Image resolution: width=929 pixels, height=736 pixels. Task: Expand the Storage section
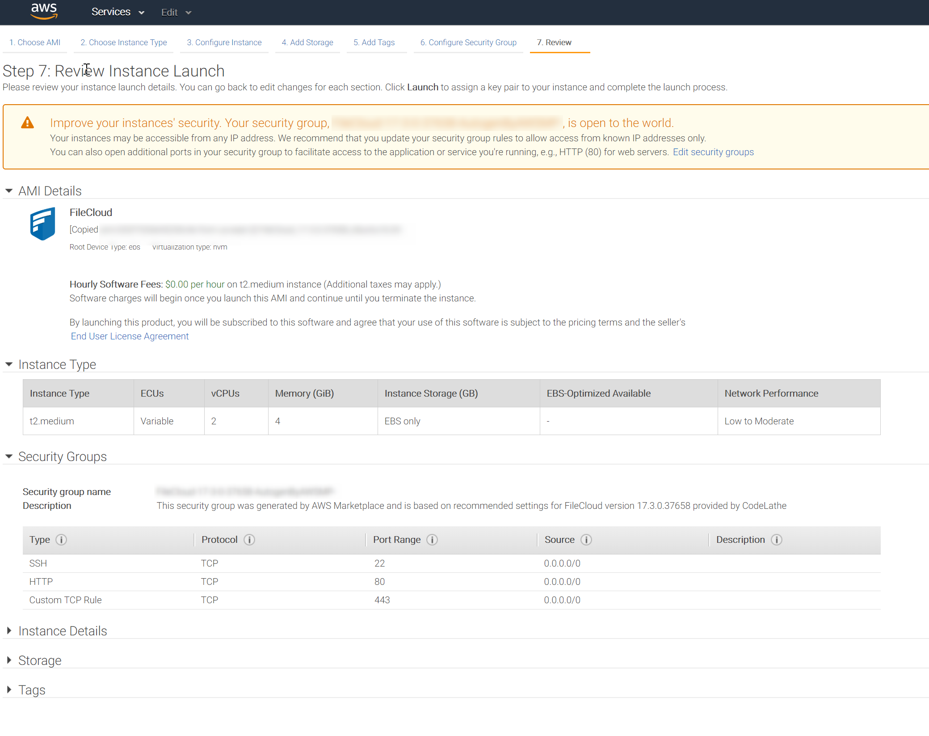tap(9, 660)
